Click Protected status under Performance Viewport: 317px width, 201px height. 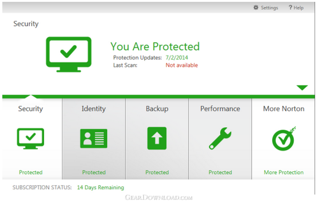pyautogui.click(x=220, y=172)
